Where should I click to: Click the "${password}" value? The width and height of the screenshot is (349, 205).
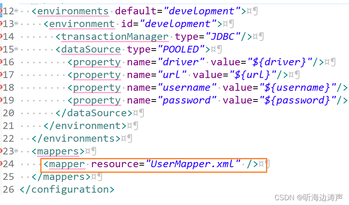click(x=298, y=100)
